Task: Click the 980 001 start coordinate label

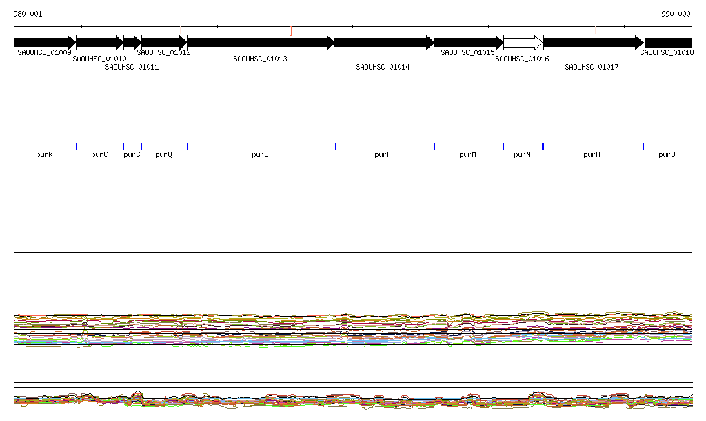Action: pos(28,14)
